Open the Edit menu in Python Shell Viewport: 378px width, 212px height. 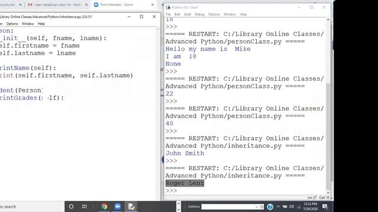coord(177,14)
